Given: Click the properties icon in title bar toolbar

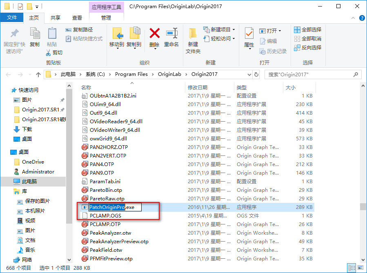Looking at the screenshot, I should tap(20, 7).
